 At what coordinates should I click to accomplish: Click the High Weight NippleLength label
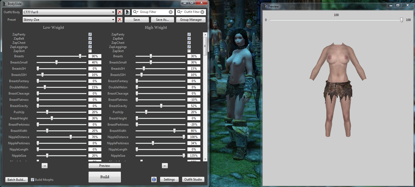tap(118, 149)
